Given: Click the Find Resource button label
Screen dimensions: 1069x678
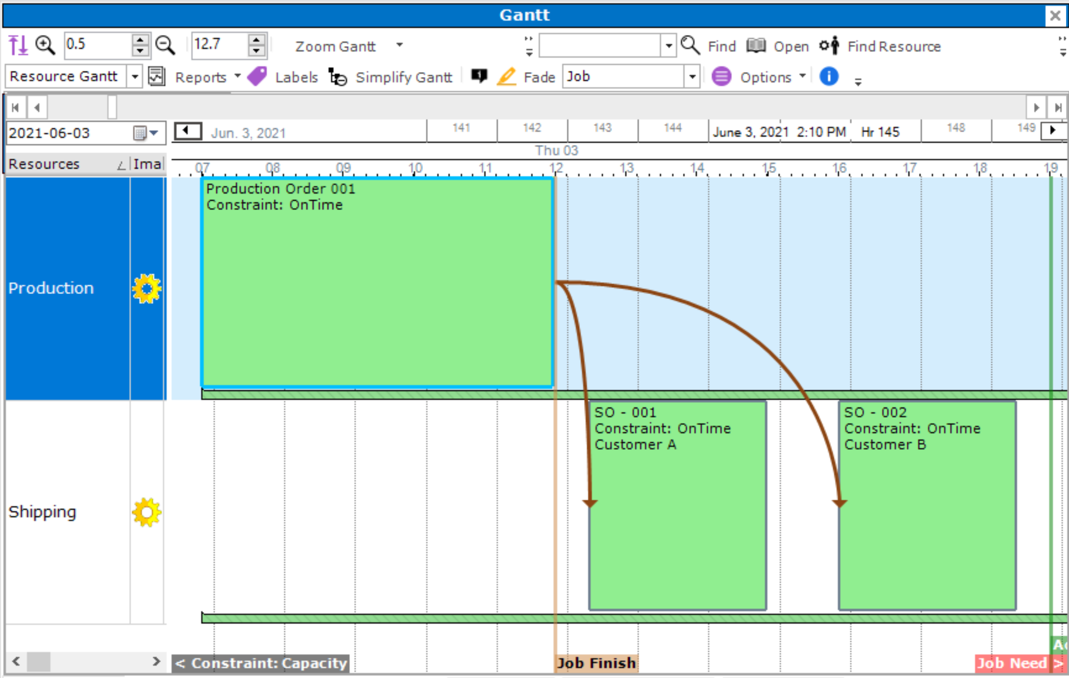Looking at the screenshot, I should click(894, 46).
